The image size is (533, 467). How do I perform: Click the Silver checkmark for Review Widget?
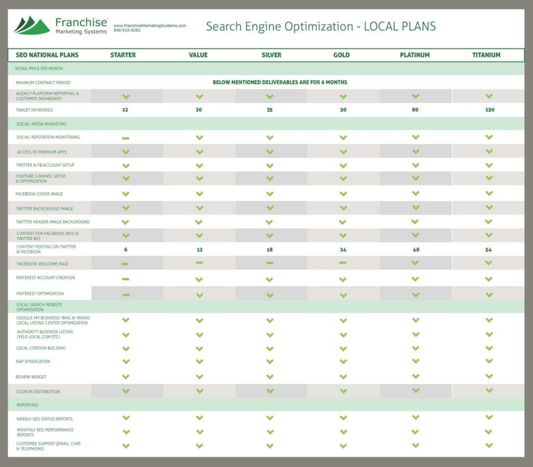tap(270, 376)
